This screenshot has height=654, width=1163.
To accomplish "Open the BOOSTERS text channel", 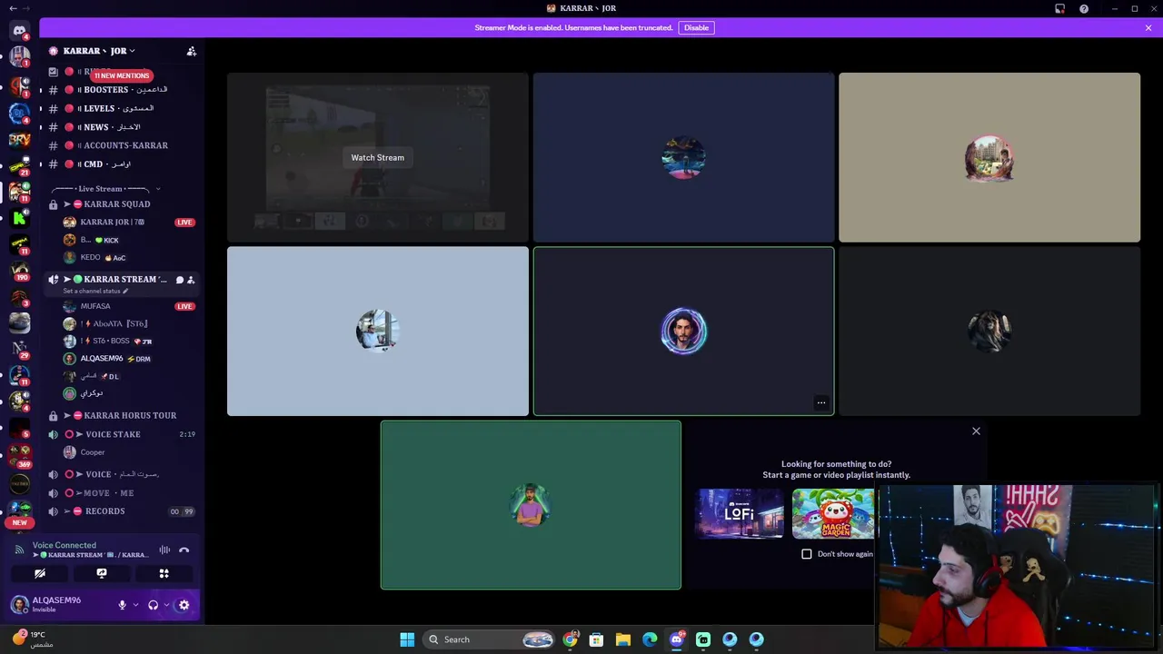I will point(121,90).
